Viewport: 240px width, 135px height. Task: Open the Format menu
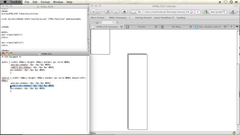(x=45, y=2)
